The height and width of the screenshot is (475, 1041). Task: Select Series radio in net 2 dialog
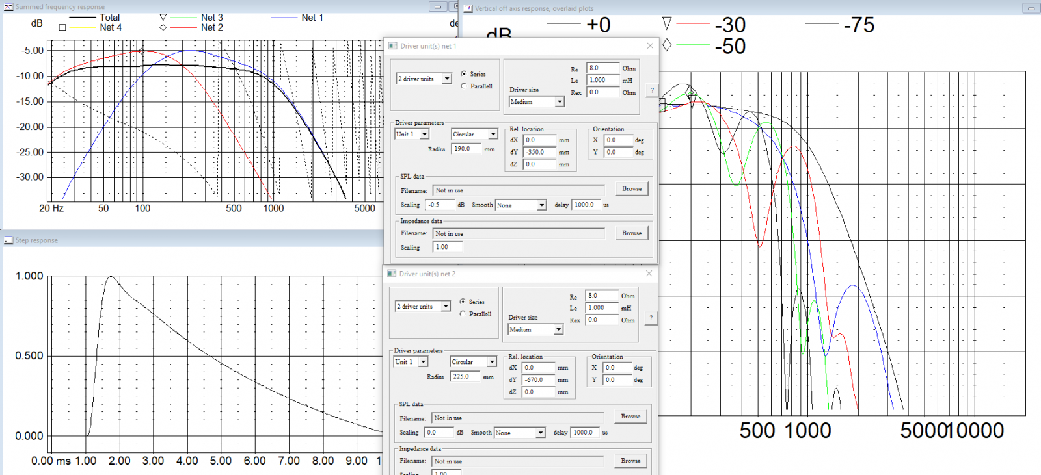(463, 302)
